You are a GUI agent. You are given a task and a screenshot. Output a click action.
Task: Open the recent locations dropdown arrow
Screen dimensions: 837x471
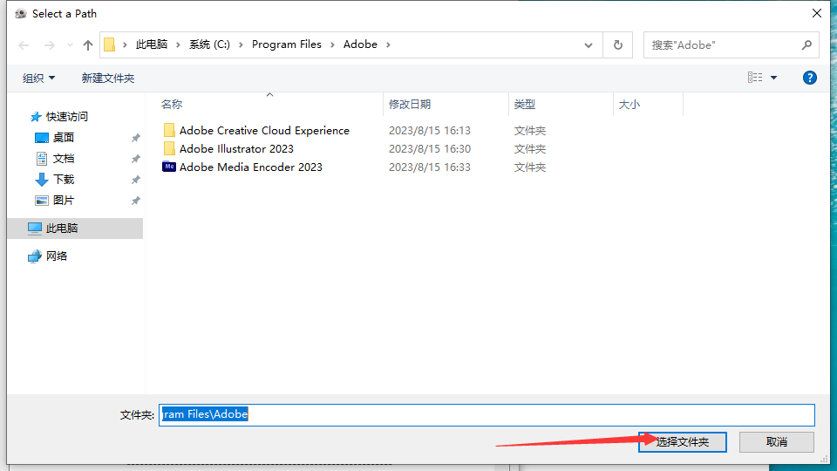click(x=70, y=45)
